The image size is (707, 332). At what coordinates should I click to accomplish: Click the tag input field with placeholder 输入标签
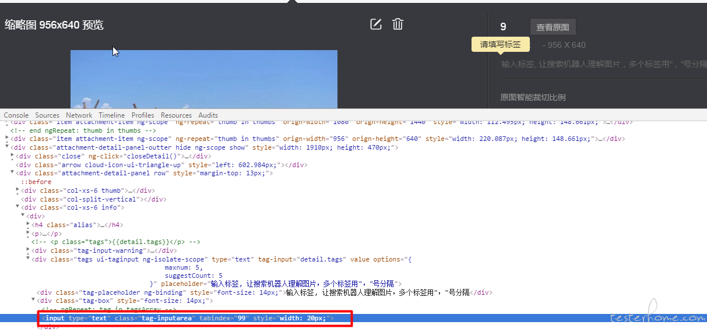tap(603, 65)
